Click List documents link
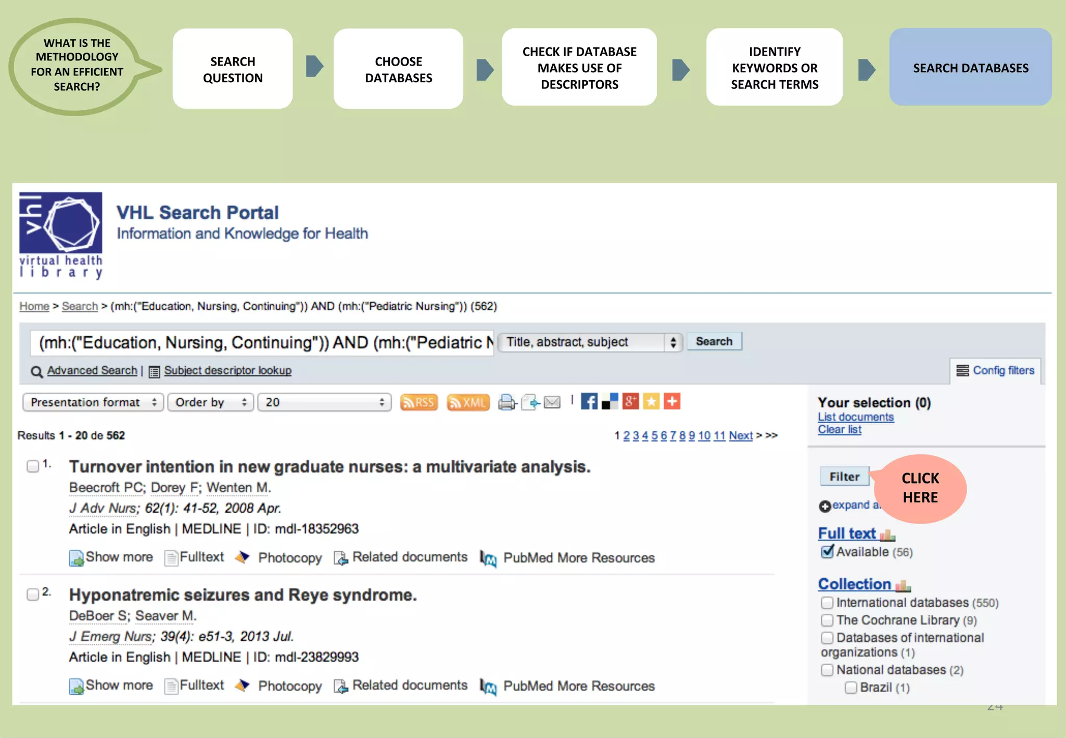Viewport: 1066px width, 738px height. coord(856,417)
